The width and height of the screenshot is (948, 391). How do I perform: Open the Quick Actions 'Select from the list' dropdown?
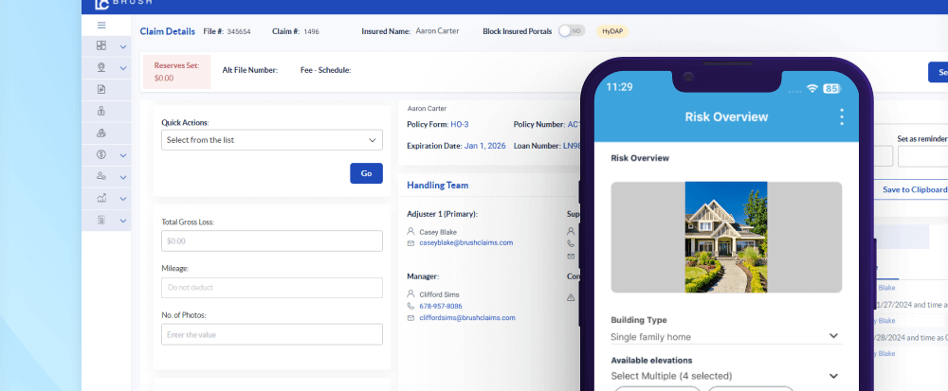[x=272, y=140]
